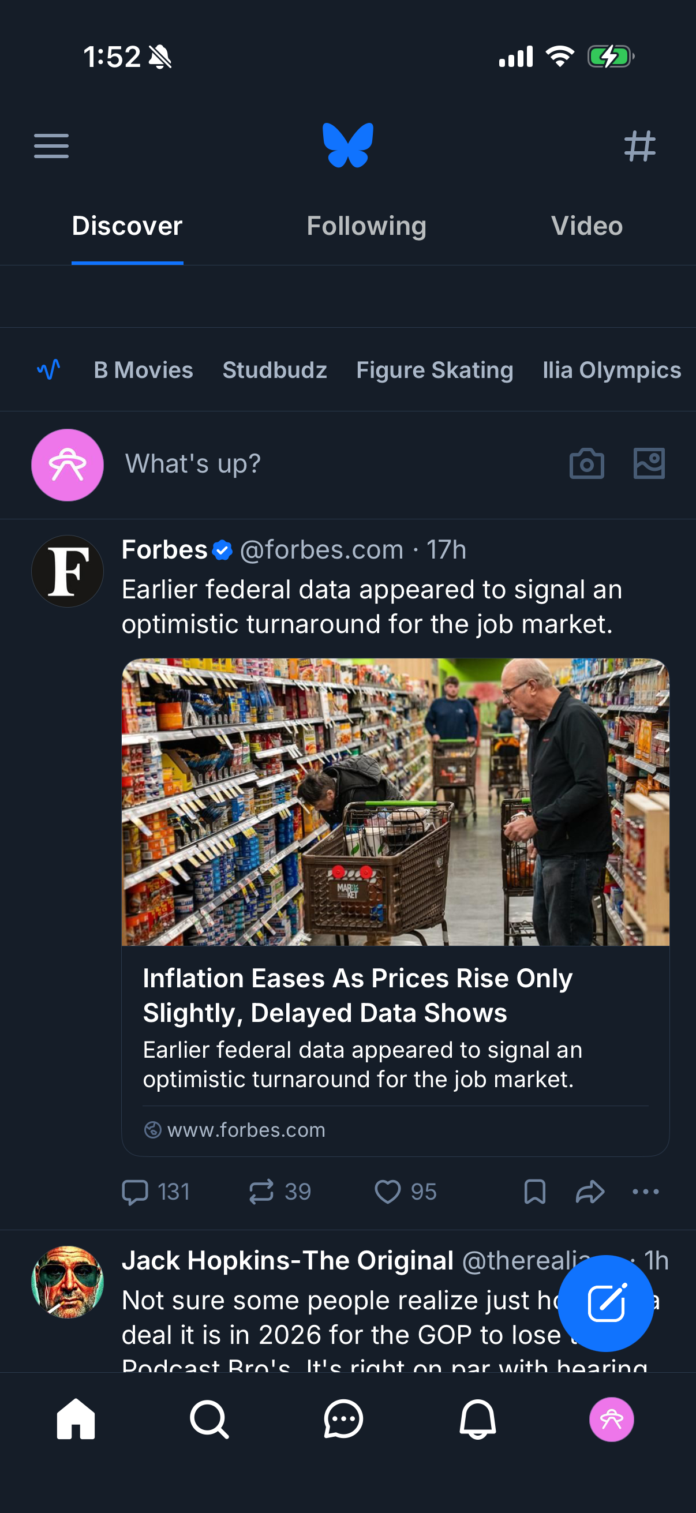Open the grocery store article thumbnail

(395, 802)
